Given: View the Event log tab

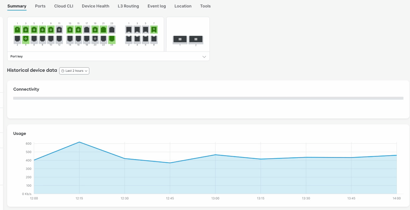Looking at the screenshot, I should [x=157, y=6].
